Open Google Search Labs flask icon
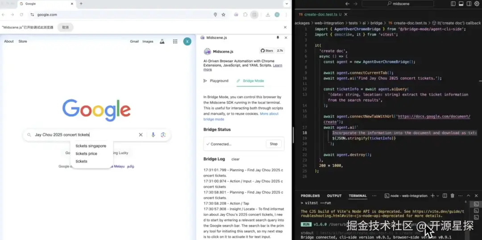Screen dimensions: 482x240 (162, 41)
